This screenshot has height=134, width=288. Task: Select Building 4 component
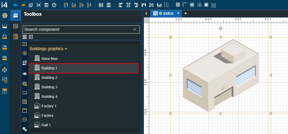pos(84,97)
